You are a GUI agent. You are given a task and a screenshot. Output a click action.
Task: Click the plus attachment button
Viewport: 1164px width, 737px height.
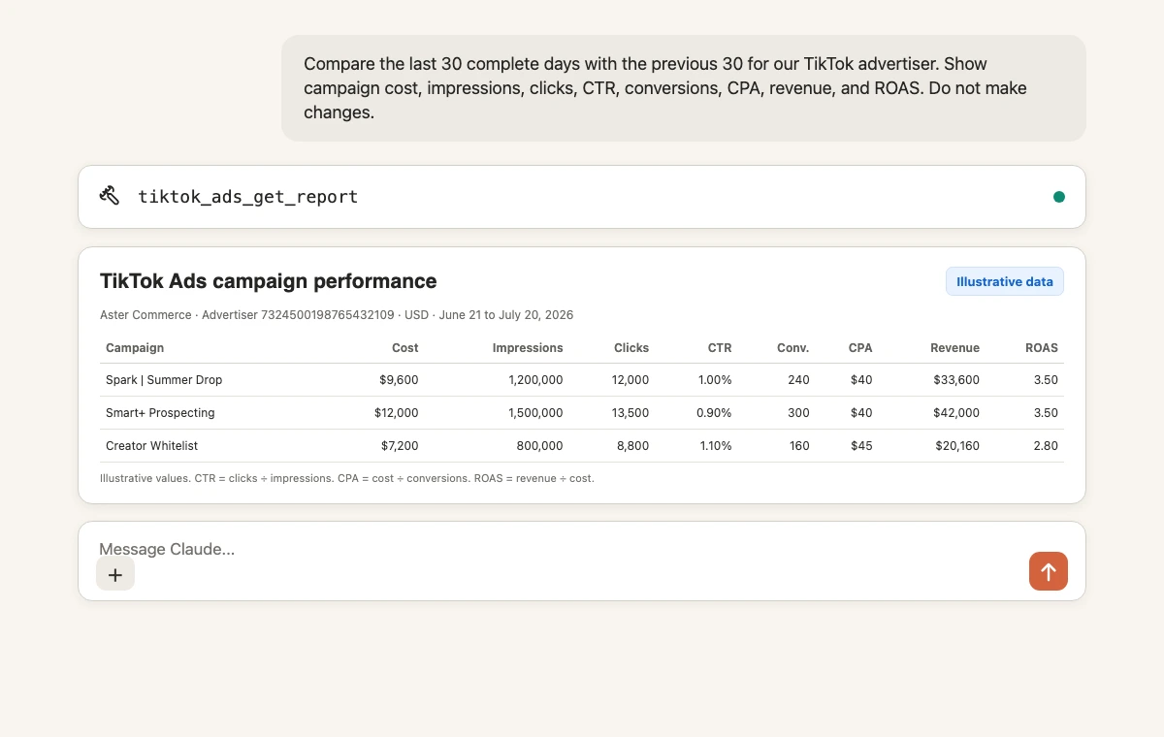(x=115, y=574)
